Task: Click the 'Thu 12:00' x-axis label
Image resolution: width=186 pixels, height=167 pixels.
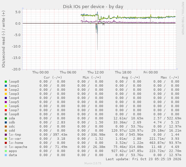Action: (x=96, y=72)
